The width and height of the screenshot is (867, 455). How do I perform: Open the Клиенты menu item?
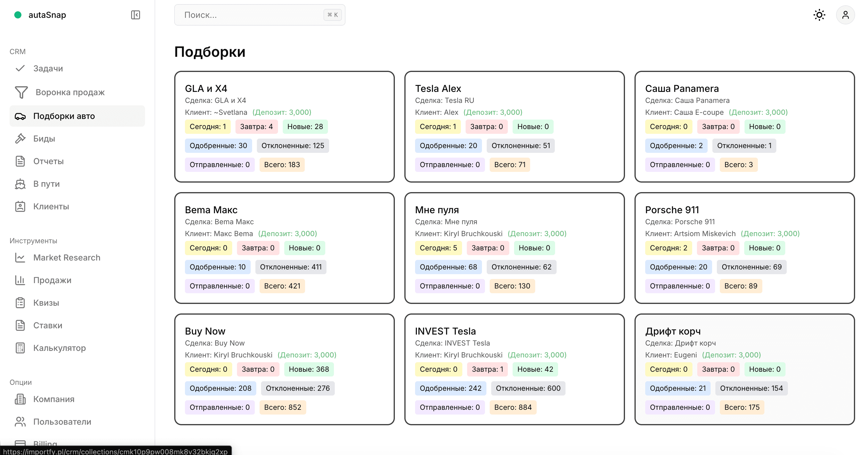pos(77,206)
